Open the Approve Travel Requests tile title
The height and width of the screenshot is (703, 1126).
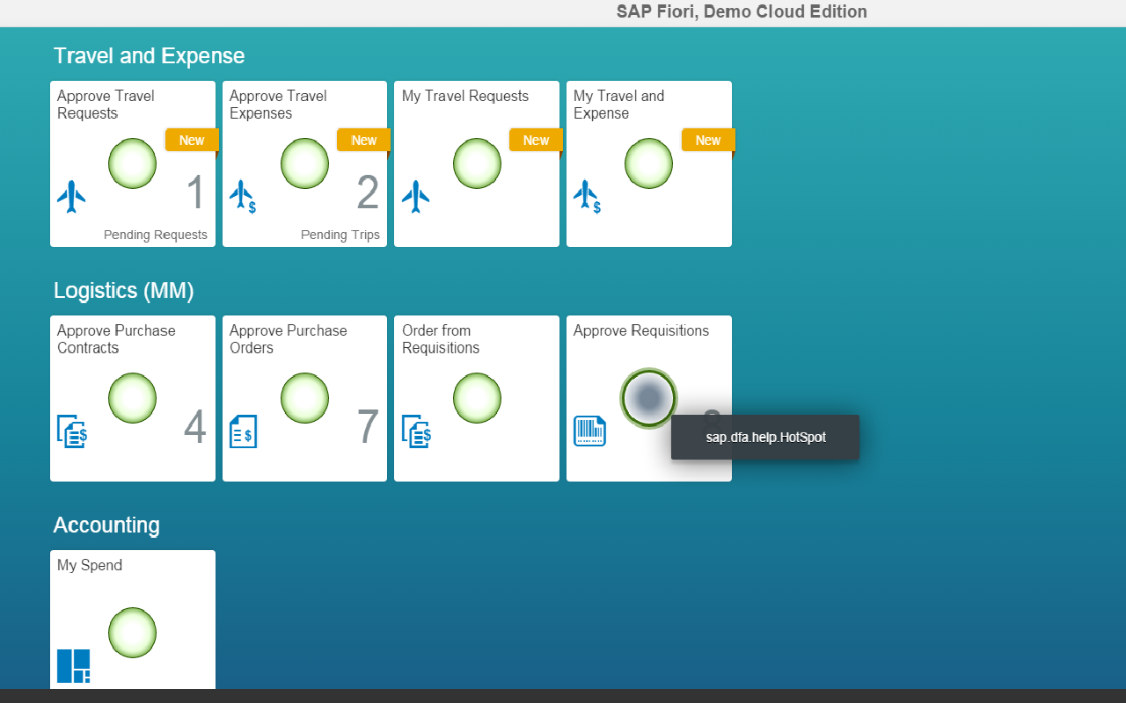point(106,105)
